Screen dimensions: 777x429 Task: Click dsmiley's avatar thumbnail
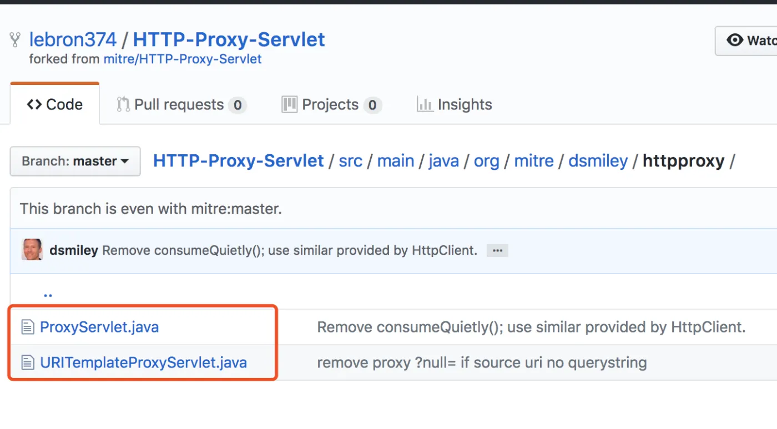32,250
